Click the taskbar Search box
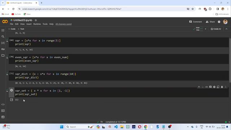The height and width of the screenshot is (130, 231). 80,127
